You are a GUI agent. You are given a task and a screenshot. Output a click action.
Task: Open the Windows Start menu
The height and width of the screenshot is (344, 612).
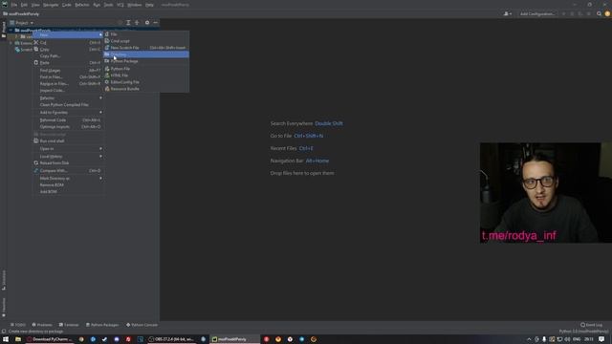6,339
